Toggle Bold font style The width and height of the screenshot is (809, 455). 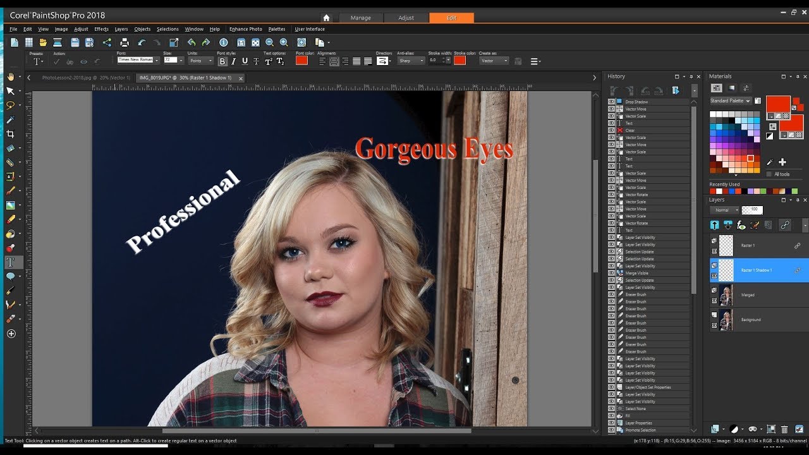click(222, 61)
